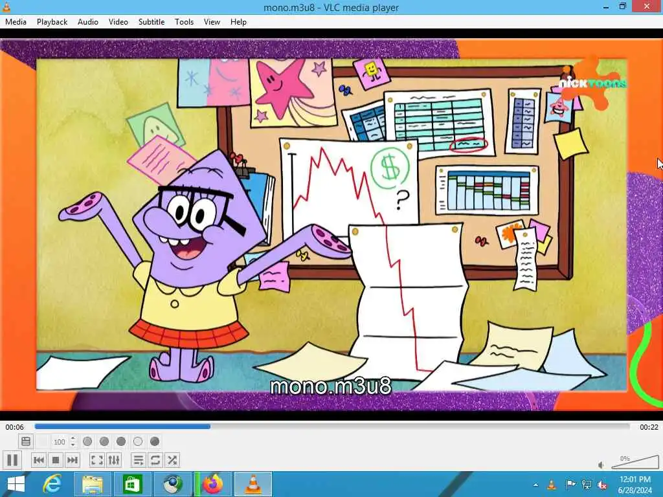Minimize the VLC window
Image resolution: width=663 pixels, height=497 pixels.
(x=606, y=6)
